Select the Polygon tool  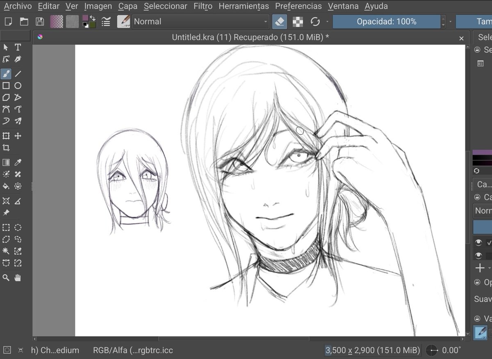(6, 98)
